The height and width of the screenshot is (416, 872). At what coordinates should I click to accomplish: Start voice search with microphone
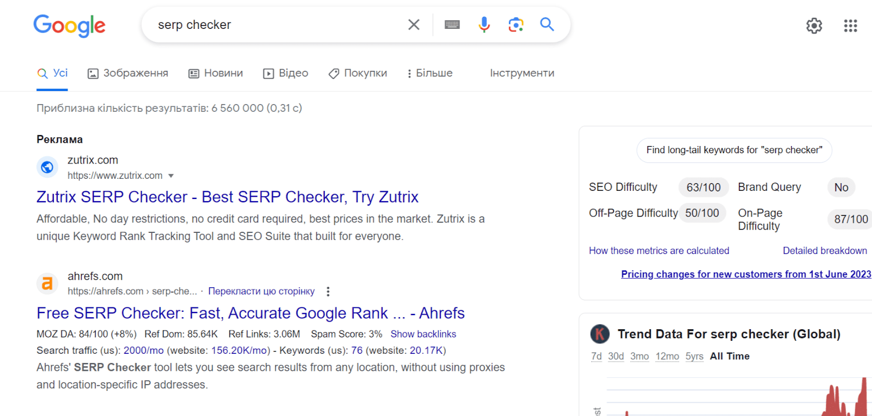pyautogui.click(x=484, y=25)
